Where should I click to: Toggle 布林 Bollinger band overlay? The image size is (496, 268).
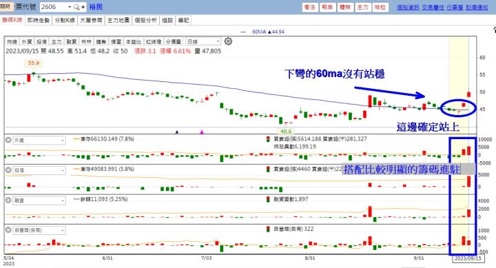point(86,41)
